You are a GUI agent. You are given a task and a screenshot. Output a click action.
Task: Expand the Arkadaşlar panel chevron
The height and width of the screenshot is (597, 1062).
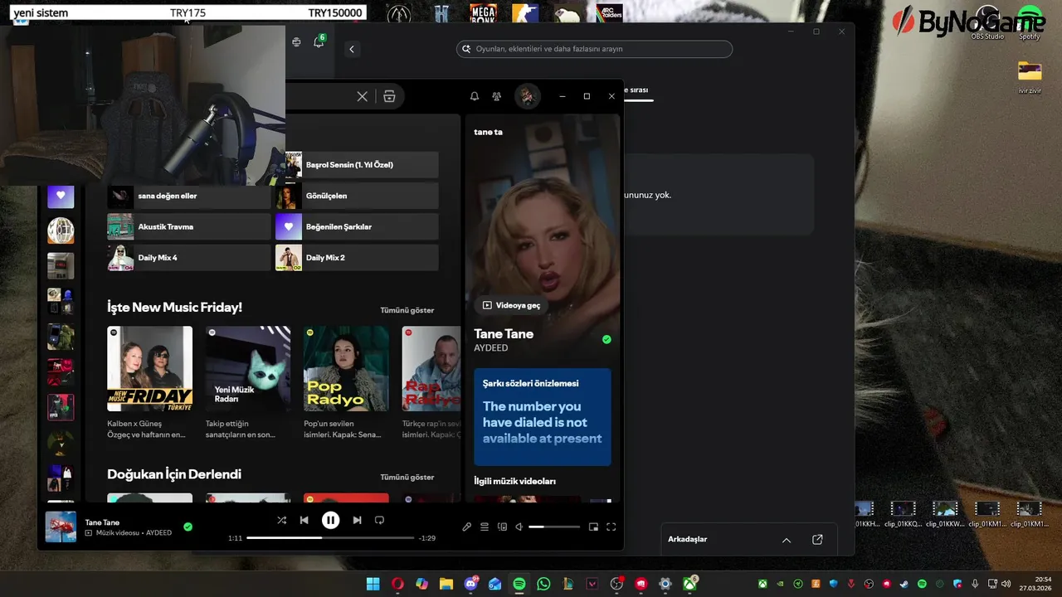(x=787, y=540)
